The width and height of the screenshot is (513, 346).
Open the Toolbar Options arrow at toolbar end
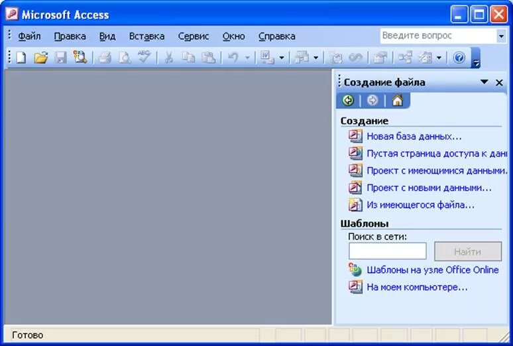(x=477, y=58)
